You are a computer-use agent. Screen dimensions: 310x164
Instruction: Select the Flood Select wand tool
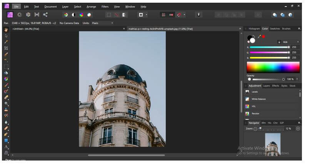pyautogui.click(x=6, y=60)
